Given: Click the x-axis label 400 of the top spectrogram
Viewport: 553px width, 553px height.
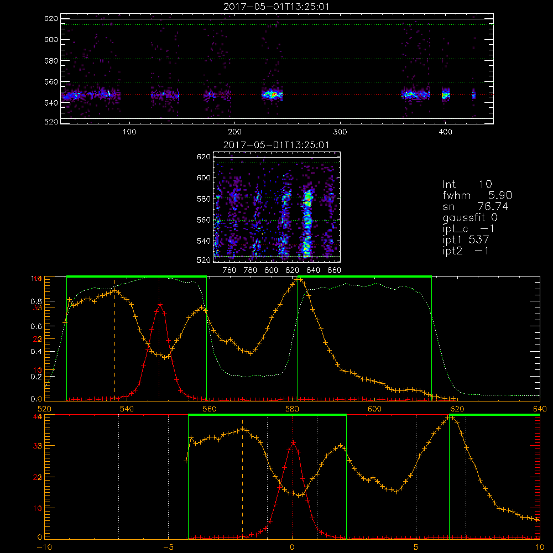Looking at the screenshot, I should click(x=445, y=132).
